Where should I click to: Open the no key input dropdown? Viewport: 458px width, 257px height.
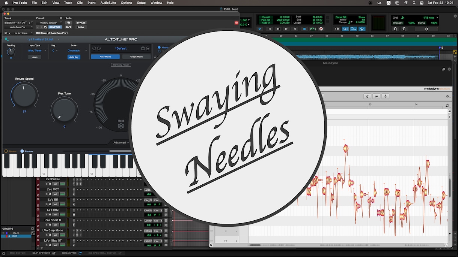point(23,33)
